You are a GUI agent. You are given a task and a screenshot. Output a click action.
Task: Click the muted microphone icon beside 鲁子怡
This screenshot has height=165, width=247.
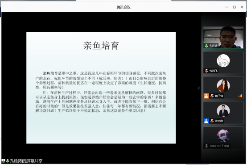coord(212,96)
